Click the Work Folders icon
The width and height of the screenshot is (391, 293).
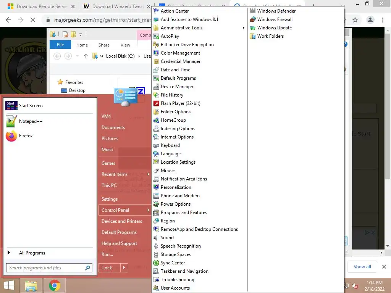(x=253, y=36)
